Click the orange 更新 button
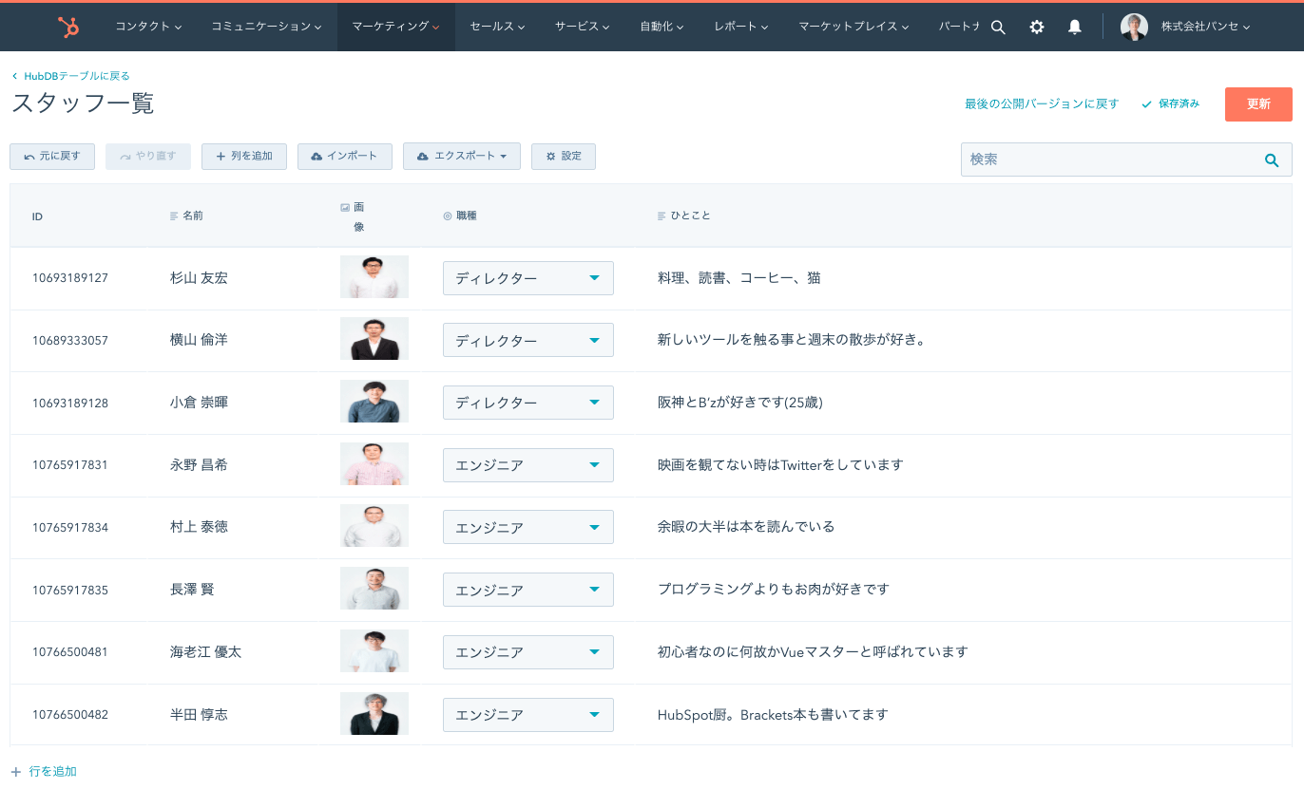Viewport: 1304px width, 789px height. [x=1258, y=104]
